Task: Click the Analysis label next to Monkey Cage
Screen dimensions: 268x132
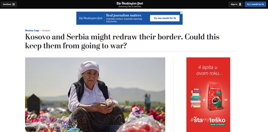Action: pos(46,30)
